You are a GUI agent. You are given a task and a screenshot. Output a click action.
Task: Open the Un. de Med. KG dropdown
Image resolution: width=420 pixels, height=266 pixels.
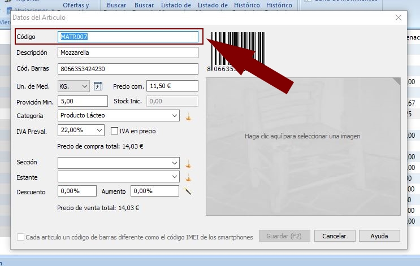tap(73, 86)
